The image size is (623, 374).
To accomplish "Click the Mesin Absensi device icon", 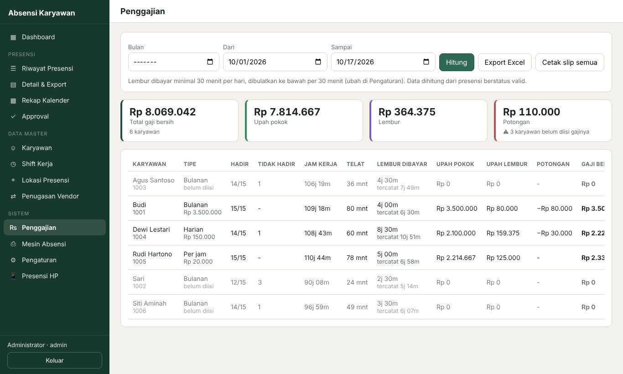I will click(x=13, y=244).
